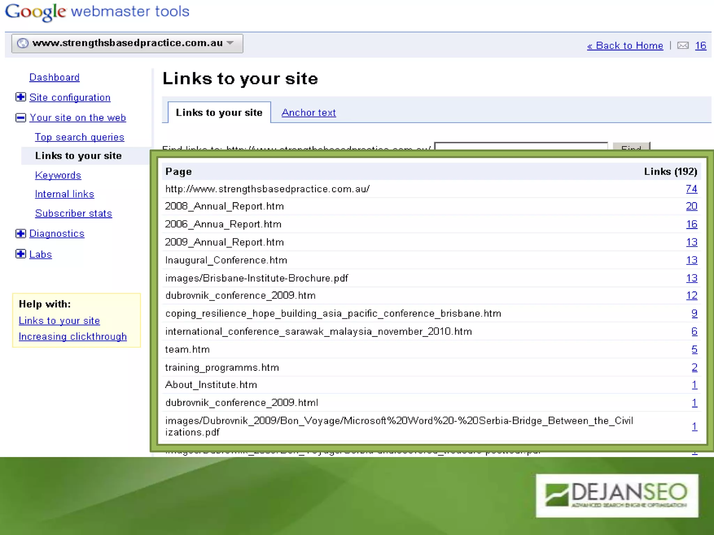Collapse the Your site on the web section
The image size is (714, 535).
tap(21, 118)
